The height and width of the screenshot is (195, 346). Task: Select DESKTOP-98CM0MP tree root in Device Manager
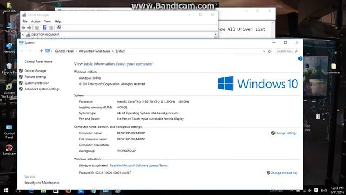(45, 35)
